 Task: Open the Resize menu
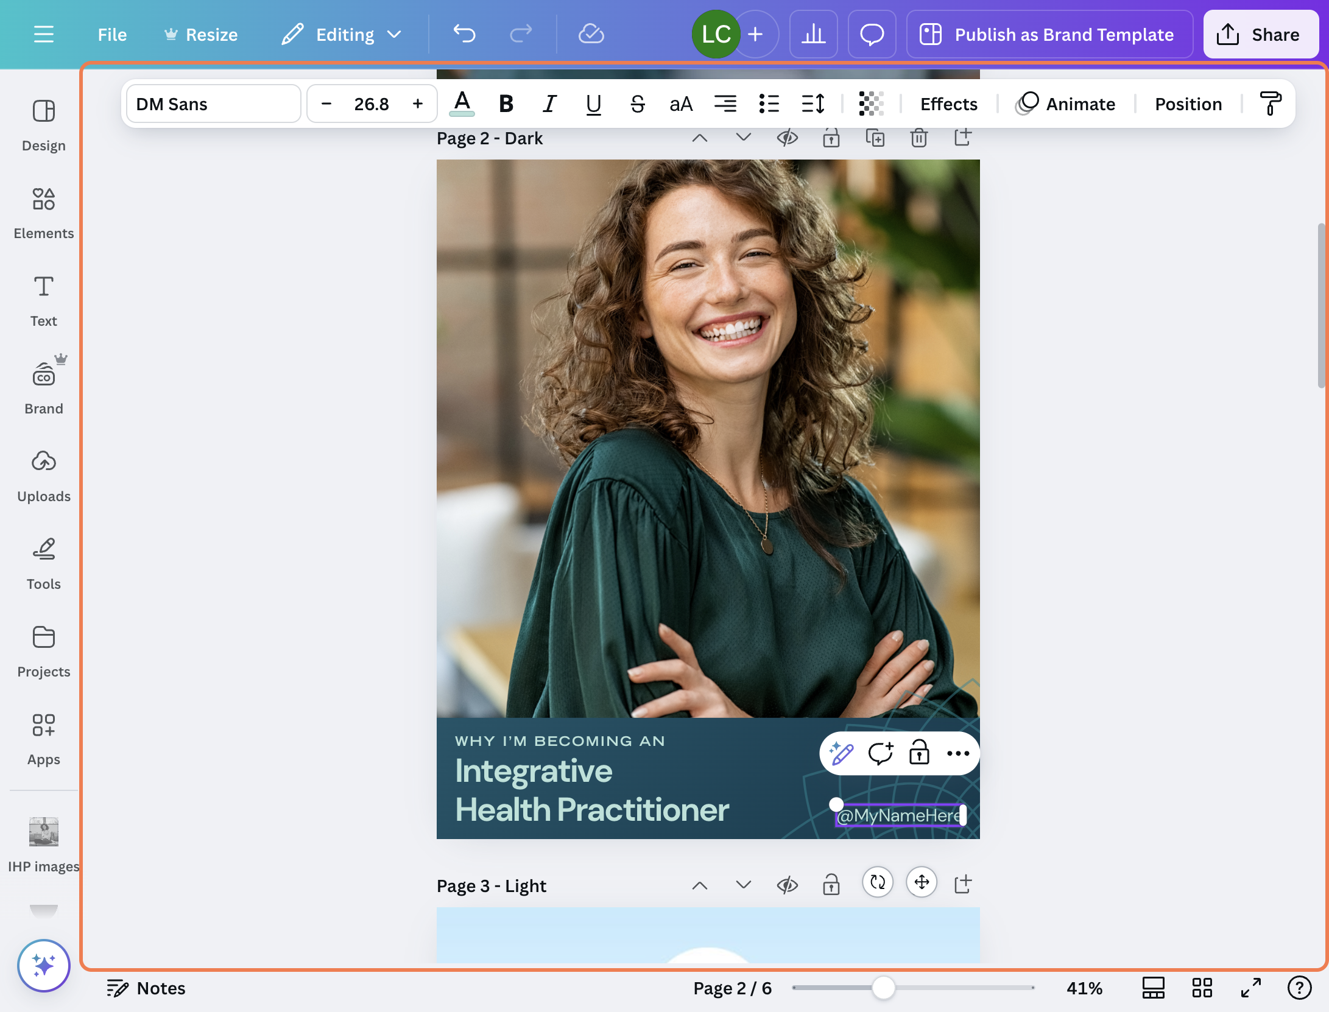click(201, 35)
